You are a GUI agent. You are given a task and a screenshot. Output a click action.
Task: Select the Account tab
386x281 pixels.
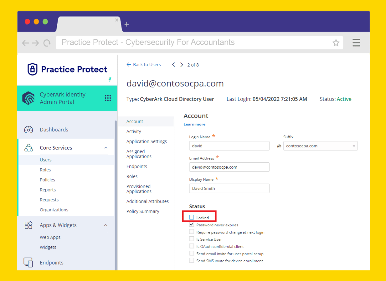[146, 121]
